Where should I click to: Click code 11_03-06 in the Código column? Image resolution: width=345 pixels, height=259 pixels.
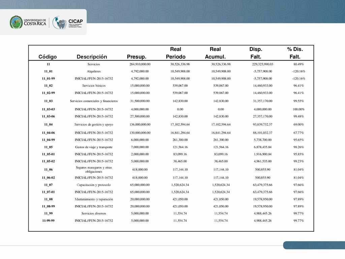pos(49,116)
